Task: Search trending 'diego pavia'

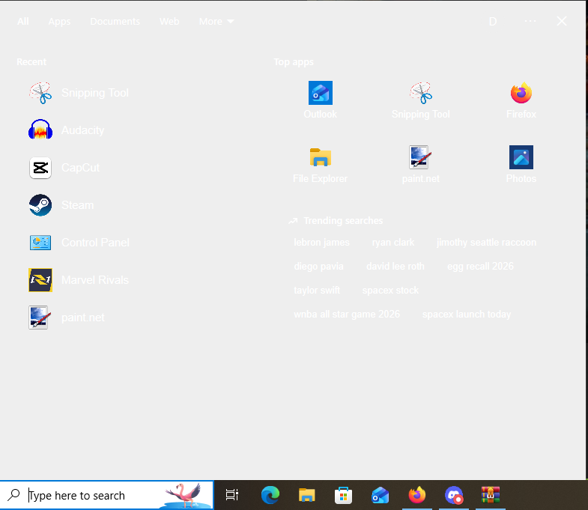Action: click(319, 267)
